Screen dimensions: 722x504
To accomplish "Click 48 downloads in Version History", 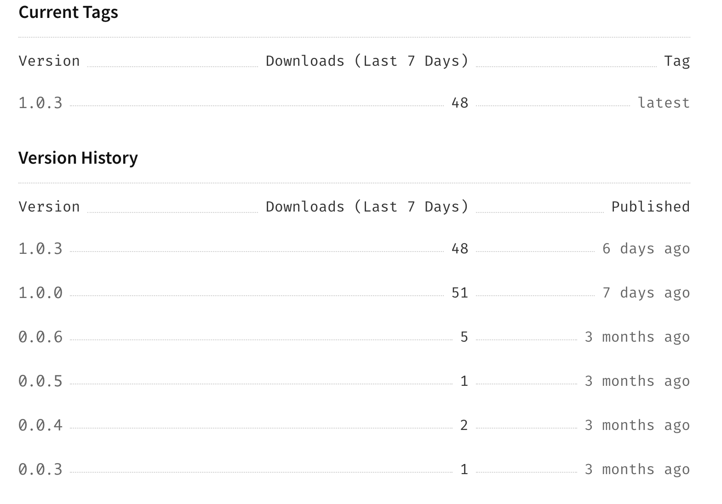I will point(459,248).
